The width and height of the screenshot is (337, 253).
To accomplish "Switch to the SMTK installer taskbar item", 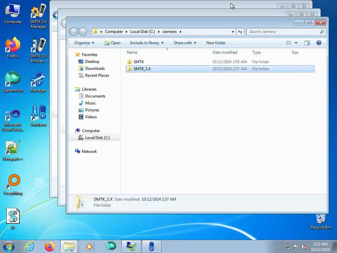I will tap(131, 246).
